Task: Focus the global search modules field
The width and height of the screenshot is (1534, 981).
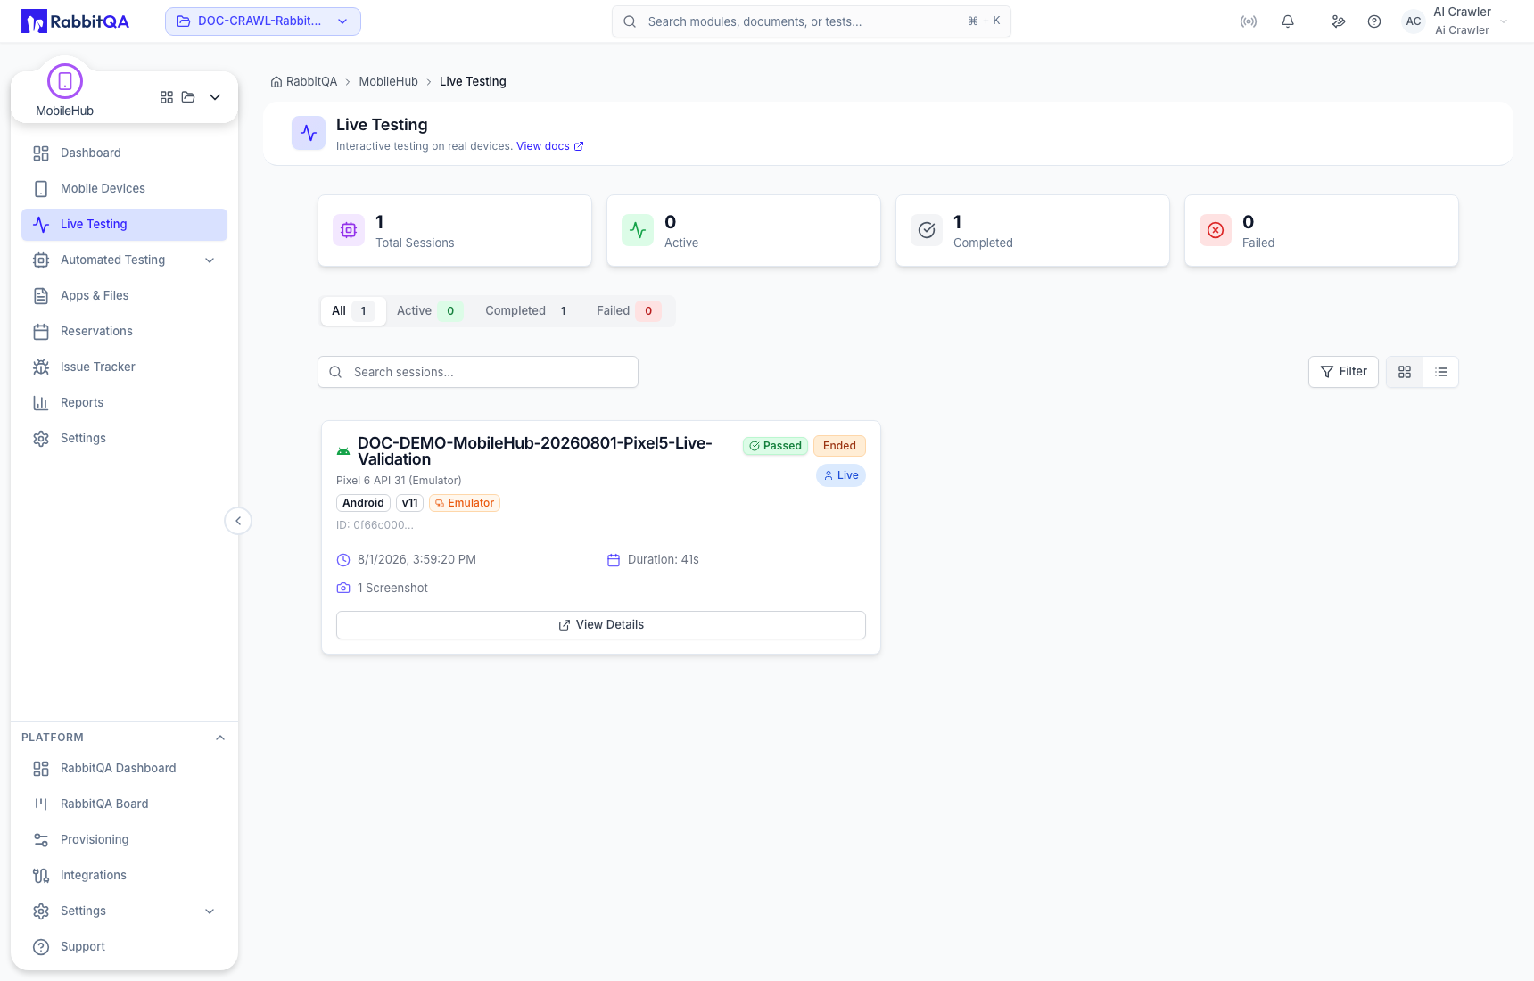Action: [x=812, y=21]
